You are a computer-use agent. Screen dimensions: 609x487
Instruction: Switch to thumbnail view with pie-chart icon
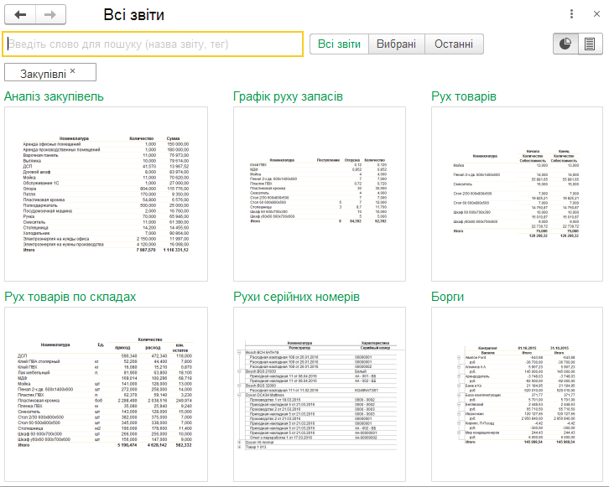[x=565, y=44]
